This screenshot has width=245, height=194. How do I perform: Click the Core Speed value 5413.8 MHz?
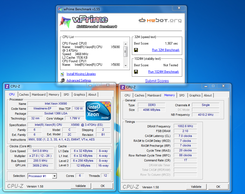(x=40, y=151)
